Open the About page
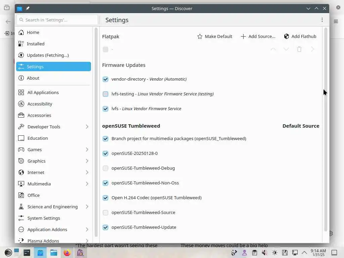 tap(53, 78)
